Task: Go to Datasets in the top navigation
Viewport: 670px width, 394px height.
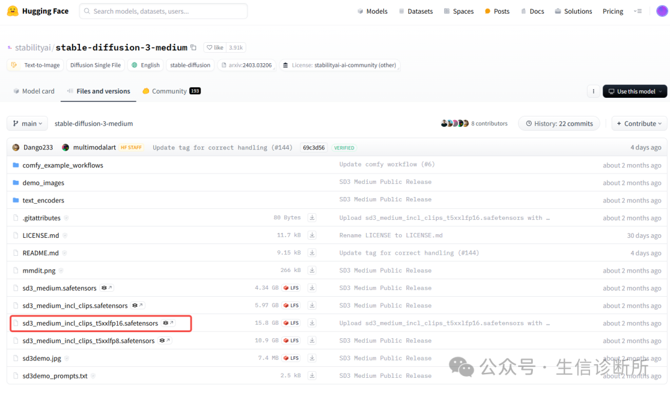Action: [415, 11]
